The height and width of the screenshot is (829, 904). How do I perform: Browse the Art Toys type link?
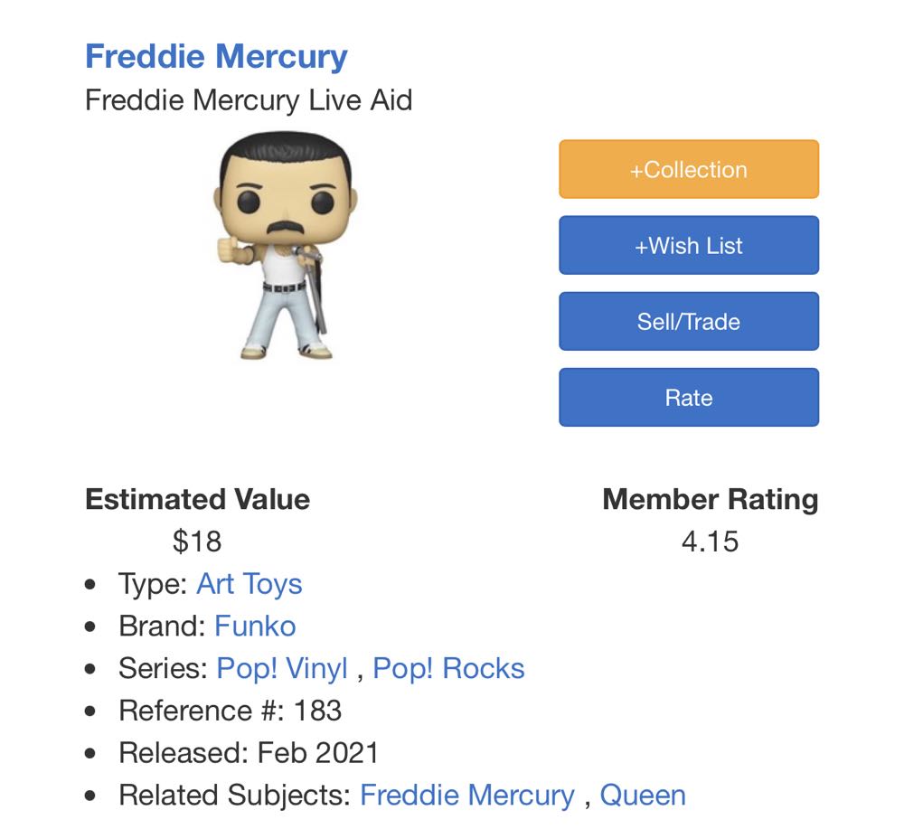pyautogui.click(x=248, y=584)
